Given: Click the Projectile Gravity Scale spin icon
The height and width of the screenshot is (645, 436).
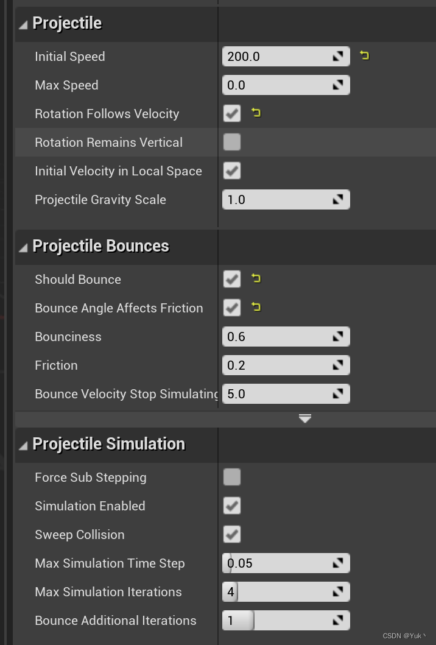Looking at the screenshot, I should point(338,200).
